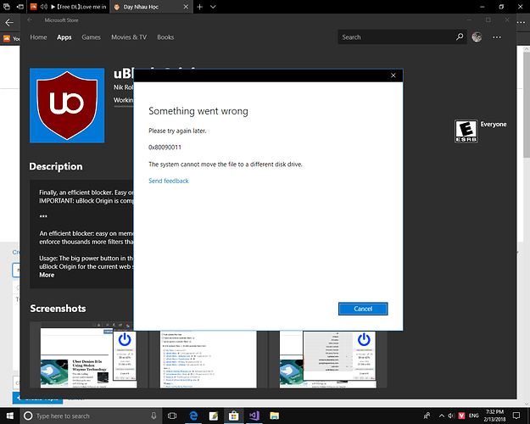Show hidden system tray icons
530x424 pixels.
pos(442,416)
